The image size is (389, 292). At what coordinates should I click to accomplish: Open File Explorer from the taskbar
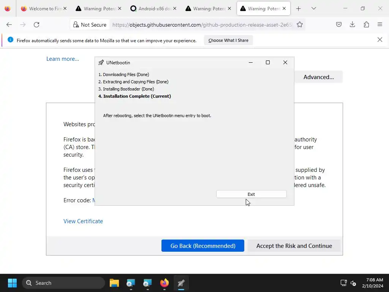pyautogui.click(x=114, y=283)
